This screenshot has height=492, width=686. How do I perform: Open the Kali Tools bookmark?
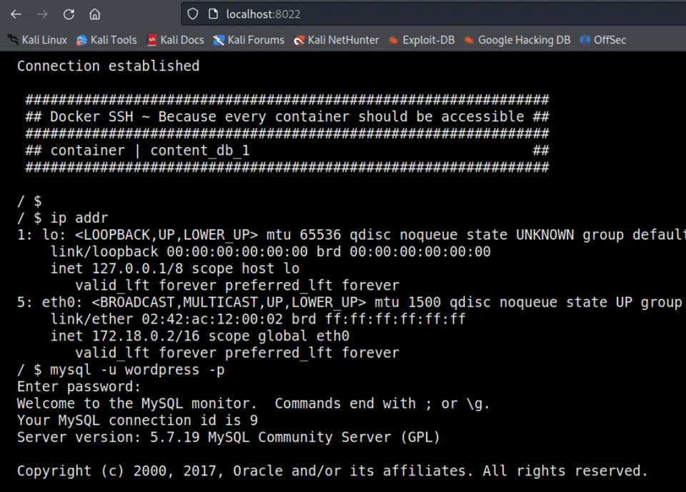(106, 40)
